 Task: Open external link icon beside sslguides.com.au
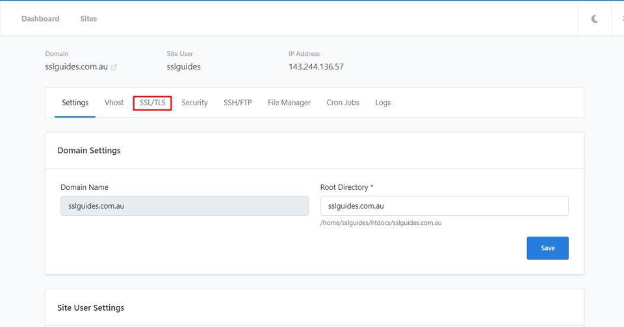coord(114,67)
